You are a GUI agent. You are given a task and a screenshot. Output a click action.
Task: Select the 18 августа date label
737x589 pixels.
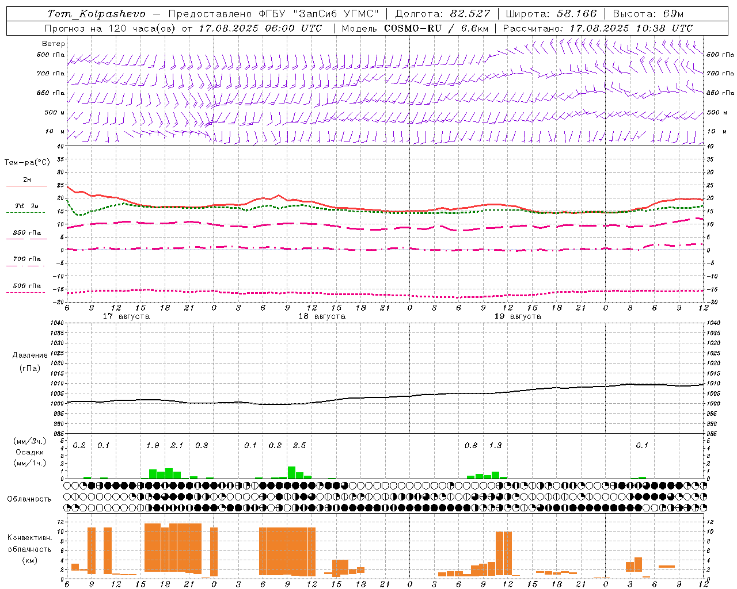point(322,316)
